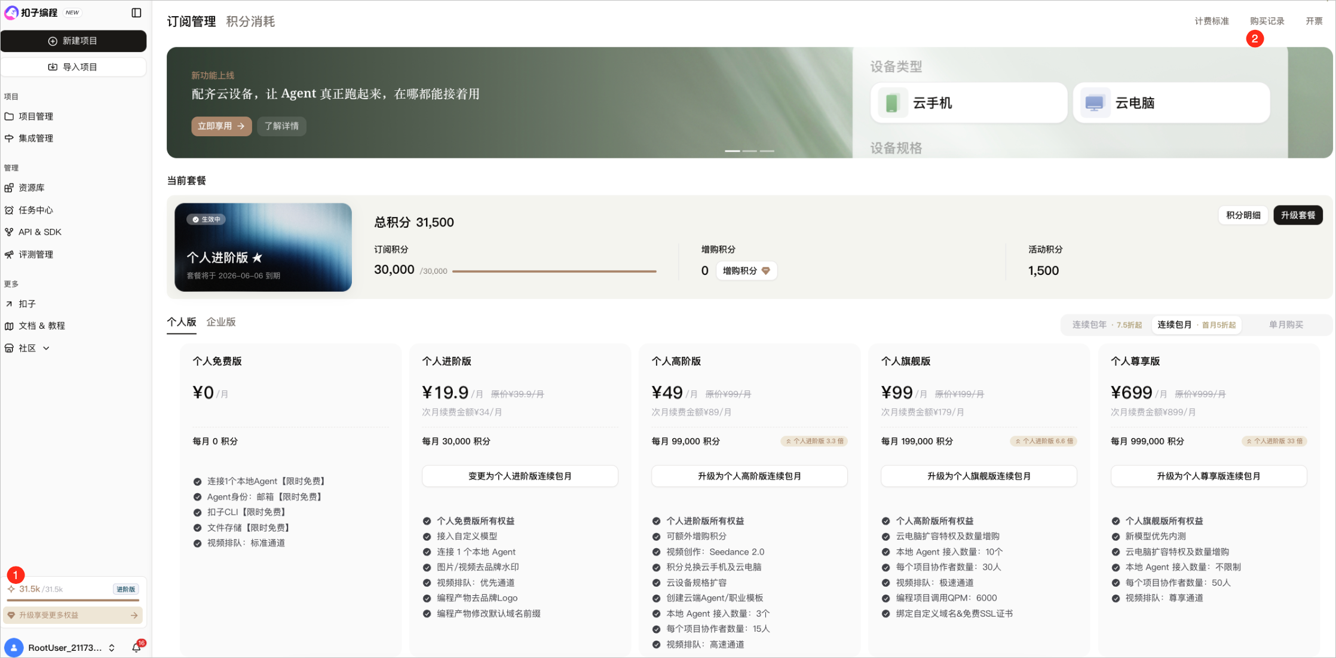Image resolution: width=1336 pixels, height=658 pixels.
Task: Open 文档 & 教程 link
Action: tap(42, 326)
